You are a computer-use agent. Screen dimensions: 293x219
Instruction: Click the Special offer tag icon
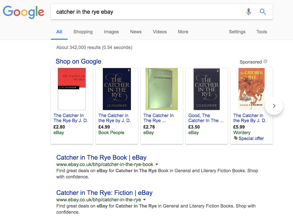pyautogui.click(x=236, y=138)
